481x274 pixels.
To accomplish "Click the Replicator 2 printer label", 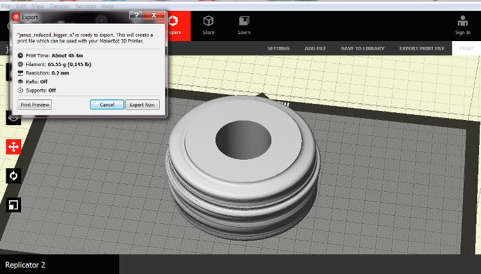I will pyautogui.click(x=25, y=265).
